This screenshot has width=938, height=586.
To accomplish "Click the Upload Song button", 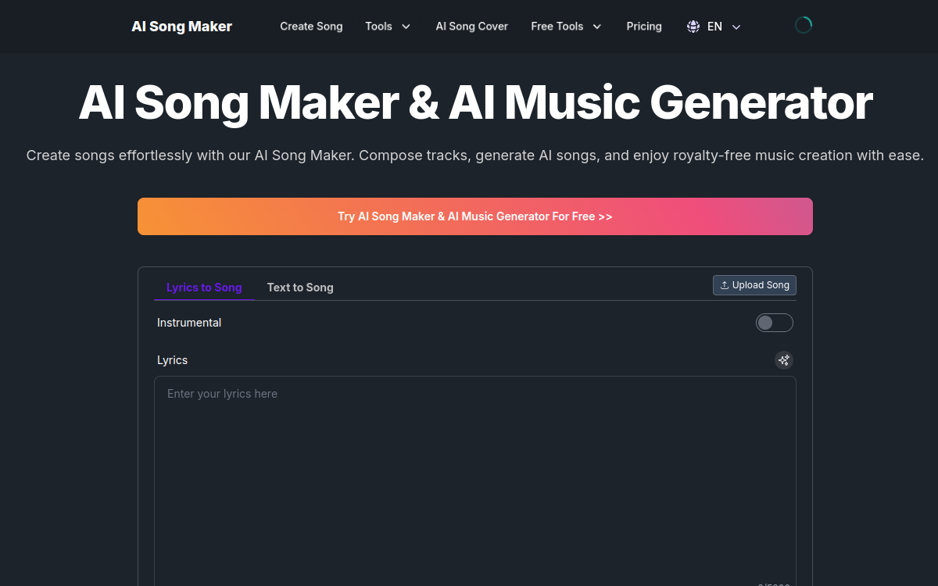I will click(754, 285).
